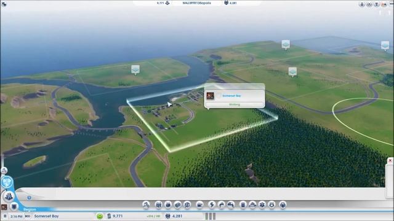394x221 pixels.
Task: Click the info icon in bottom panel
Action: pyautogui.click(x=29, y=198)
